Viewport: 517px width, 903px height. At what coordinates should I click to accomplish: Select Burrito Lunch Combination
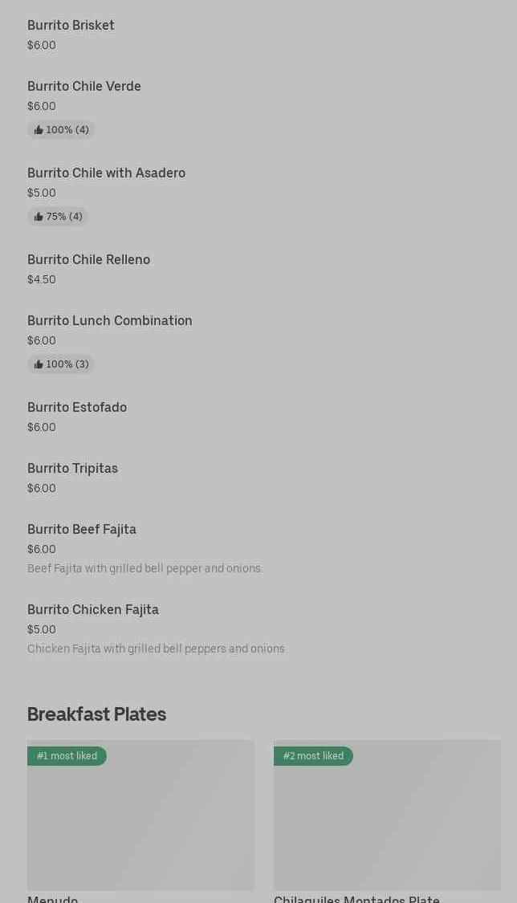click(110, 321)
